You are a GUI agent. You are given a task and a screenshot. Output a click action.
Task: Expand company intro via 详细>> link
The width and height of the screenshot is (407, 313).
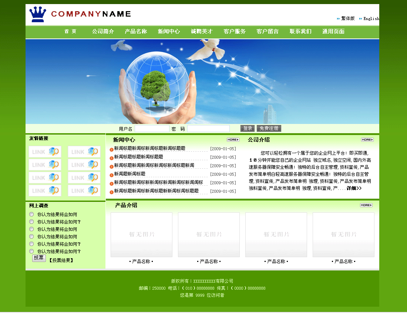(354, 188)
